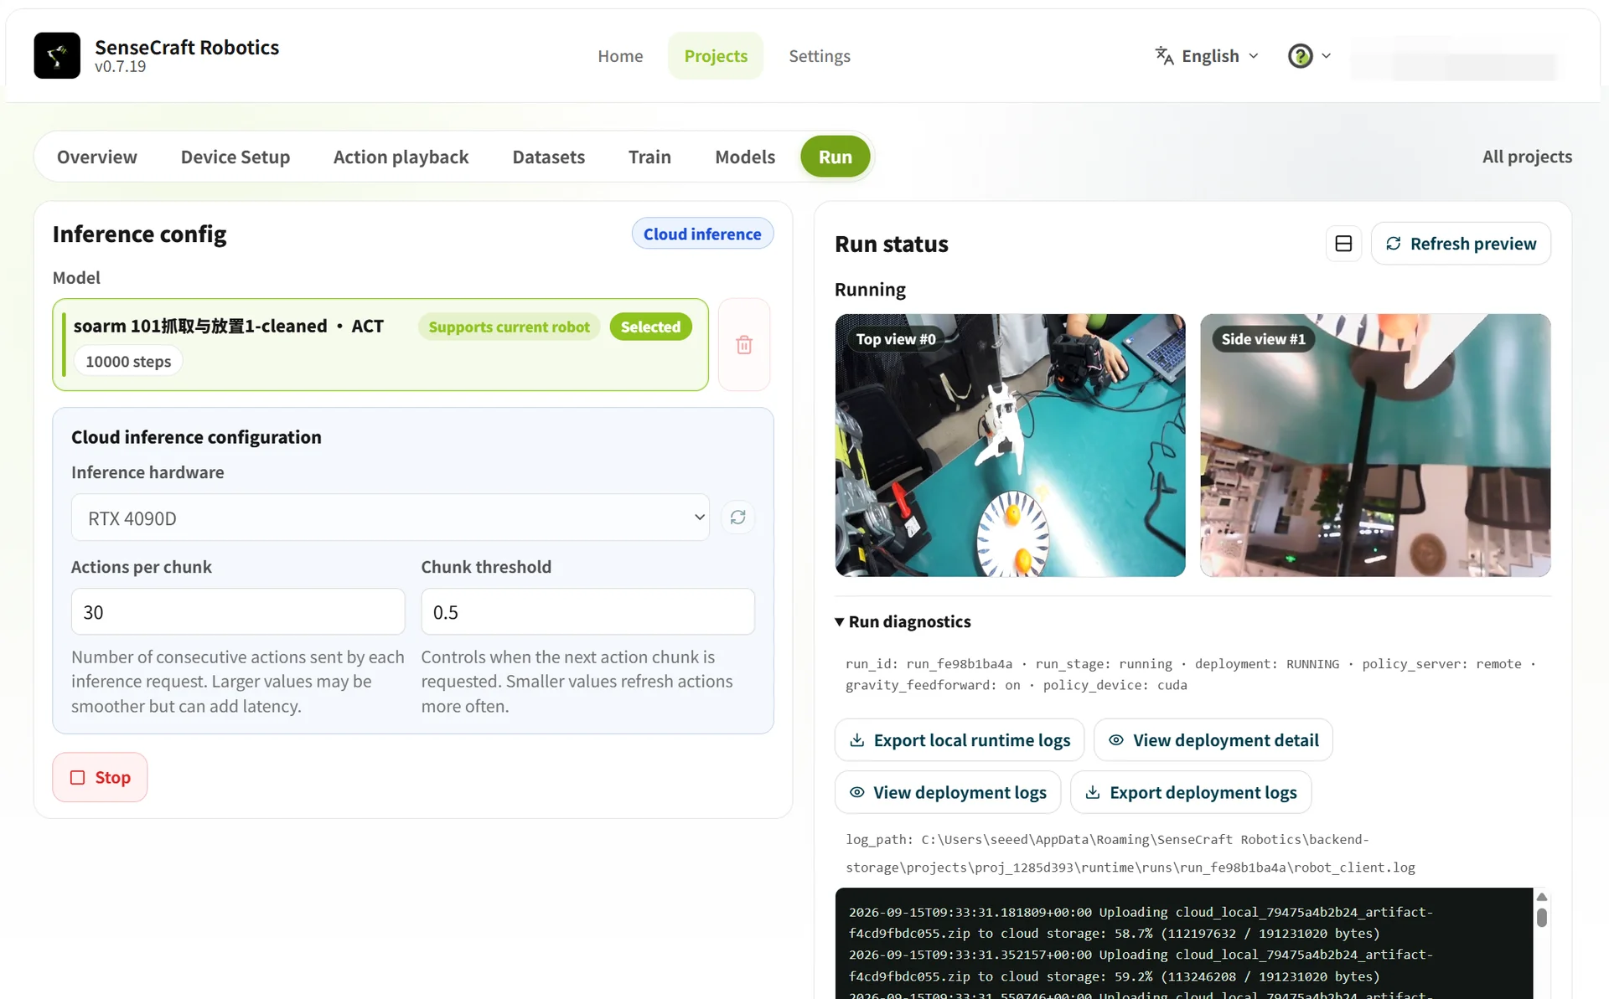This screenshot has height=999, width=1609.
Task: View deployment logs
Action: [948, 792]
